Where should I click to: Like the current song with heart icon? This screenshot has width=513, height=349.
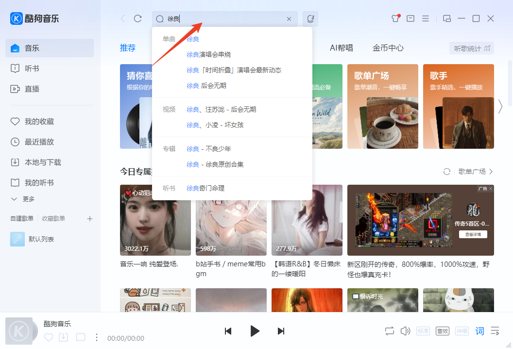(49, 337)
